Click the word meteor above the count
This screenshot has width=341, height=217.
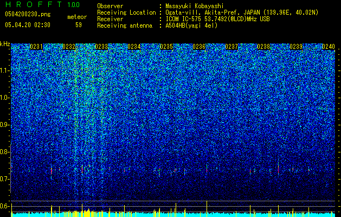coord(77,17)
